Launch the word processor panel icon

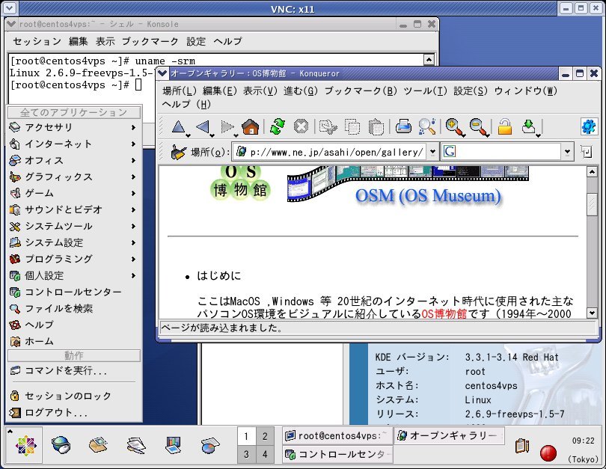click(135, 445)
